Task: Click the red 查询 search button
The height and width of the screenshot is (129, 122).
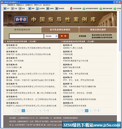Action: coord(64,36)
